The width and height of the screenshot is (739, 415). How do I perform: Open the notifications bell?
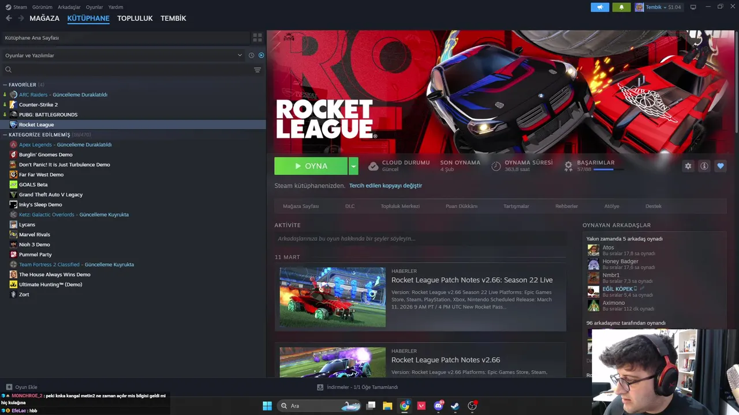621,7
